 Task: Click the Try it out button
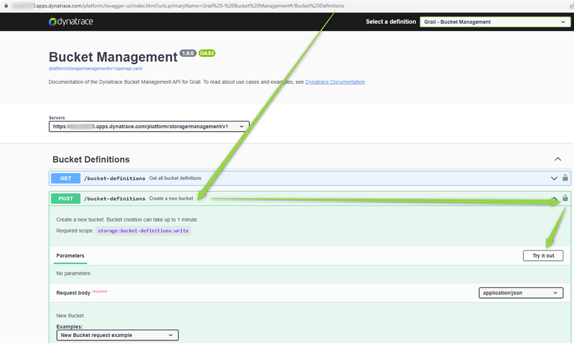click(543, 256)
